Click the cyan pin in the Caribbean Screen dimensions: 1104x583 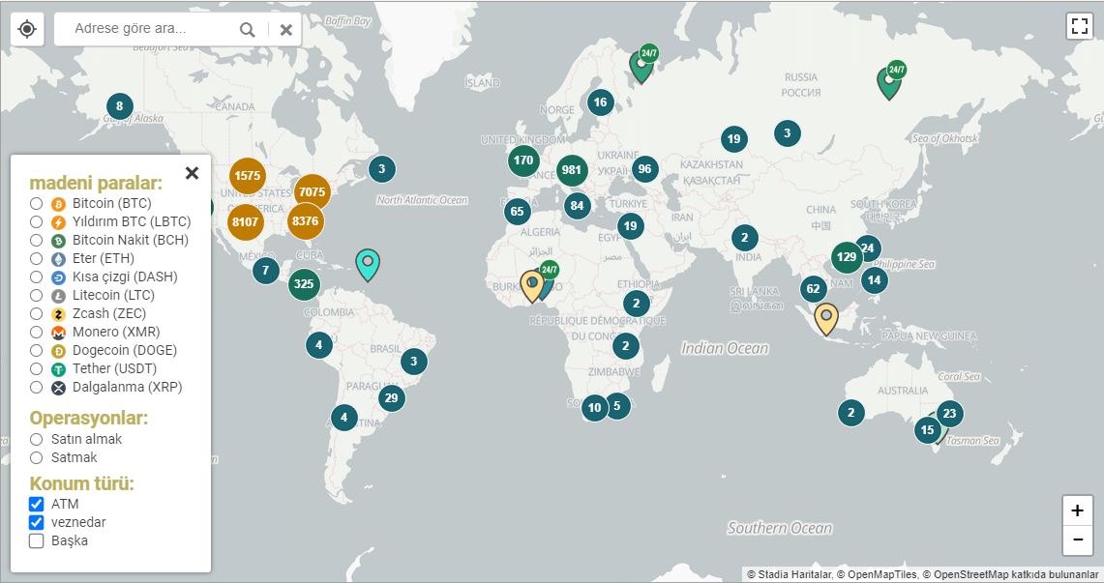pos(368,264)
